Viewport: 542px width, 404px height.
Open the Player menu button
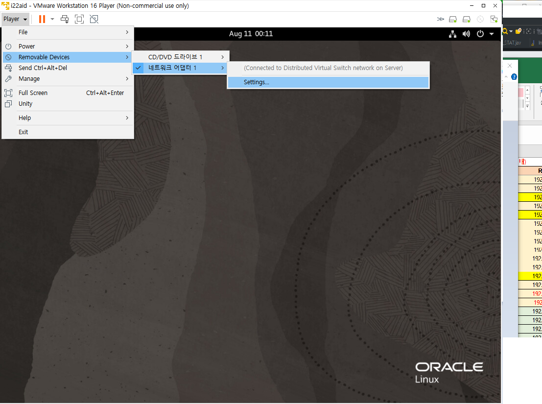(x=15, y=19)
